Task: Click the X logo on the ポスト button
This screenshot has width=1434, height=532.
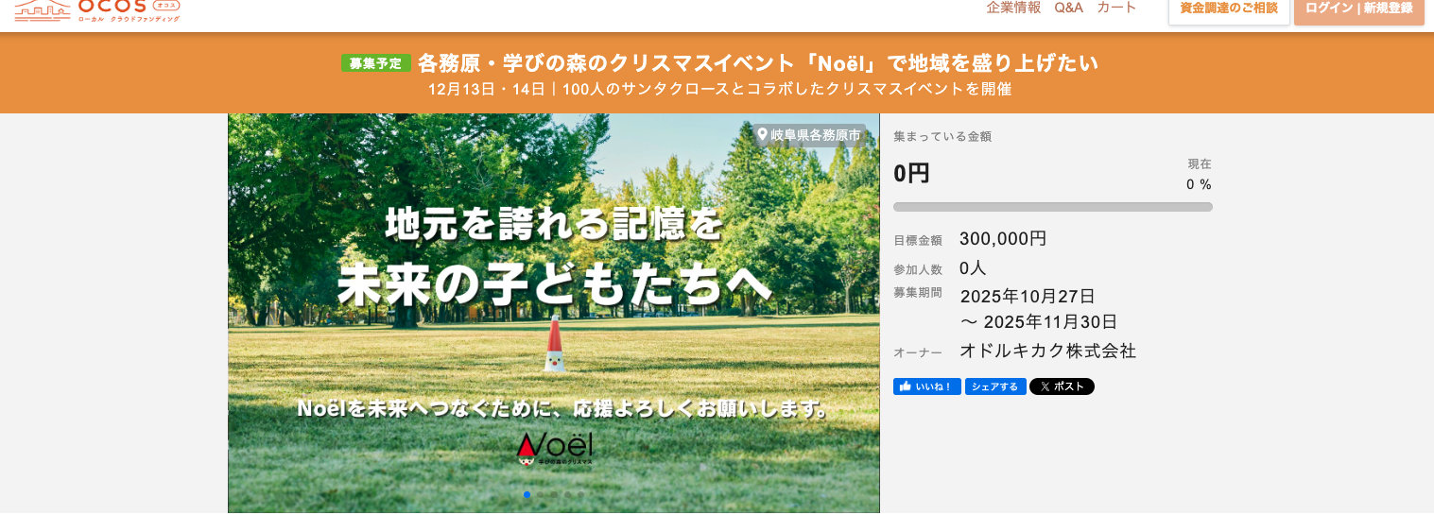Action: pyautogui.click(x=1044, y=386)
